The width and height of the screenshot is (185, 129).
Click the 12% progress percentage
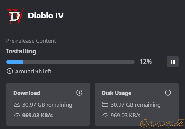(146, 62)
